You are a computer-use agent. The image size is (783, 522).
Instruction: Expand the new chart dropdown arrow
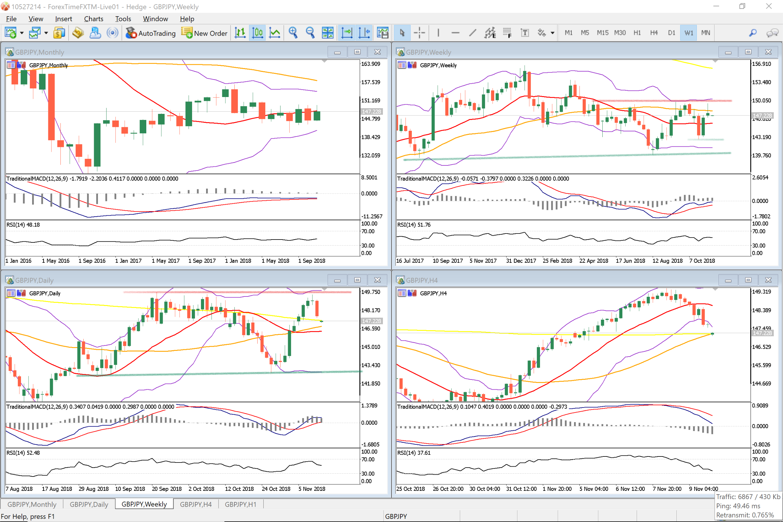coord(22,33)
